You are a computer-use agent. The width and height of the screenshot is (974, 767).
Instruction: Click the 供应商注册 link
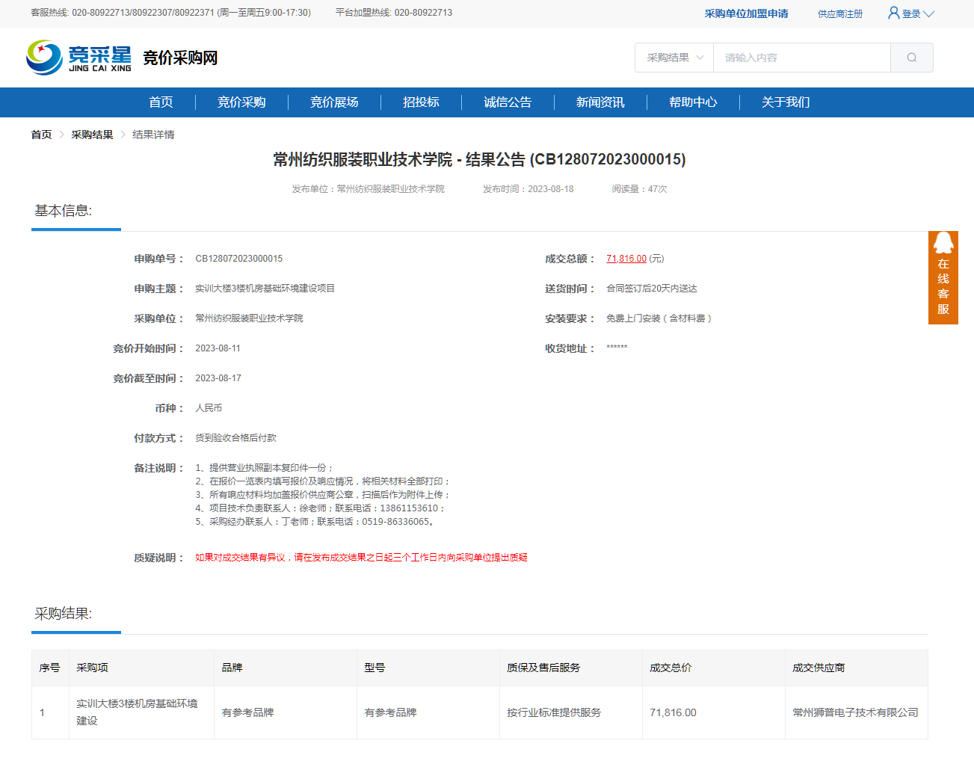(x=839, y=14)
